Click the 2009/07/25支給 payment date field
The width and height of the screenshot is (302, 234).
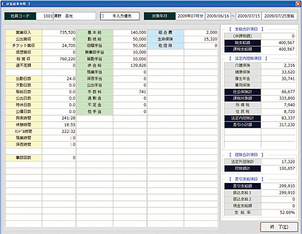point(279,16)
